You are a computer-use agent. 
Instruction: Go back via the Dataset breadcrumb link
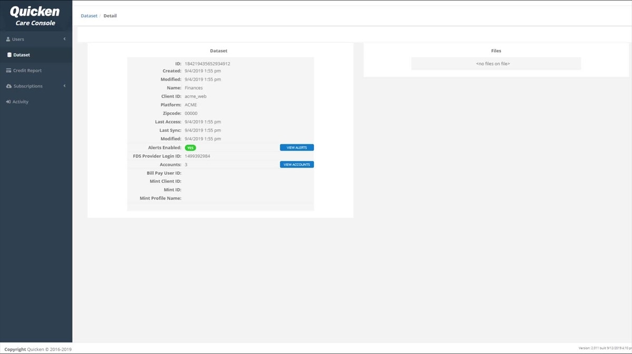coord(88,16)
